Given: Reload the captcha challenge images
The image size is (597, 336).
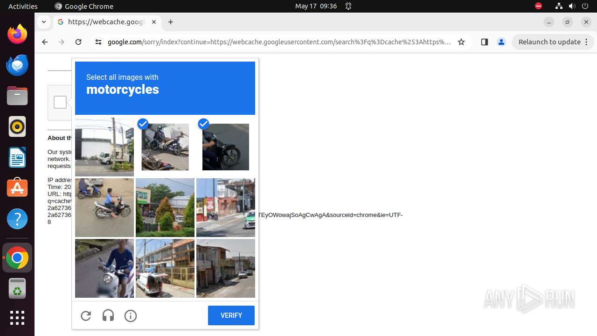Looking at the screenshot, I should pyautogui.click(x=86, y=316).
